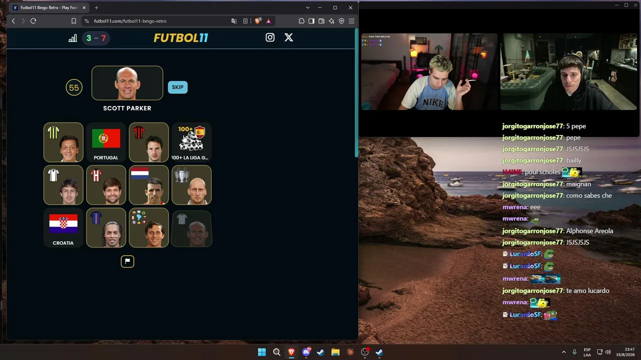
Task: Close the Futbol11 Bingo Retro tab
Action: point(84,7)
